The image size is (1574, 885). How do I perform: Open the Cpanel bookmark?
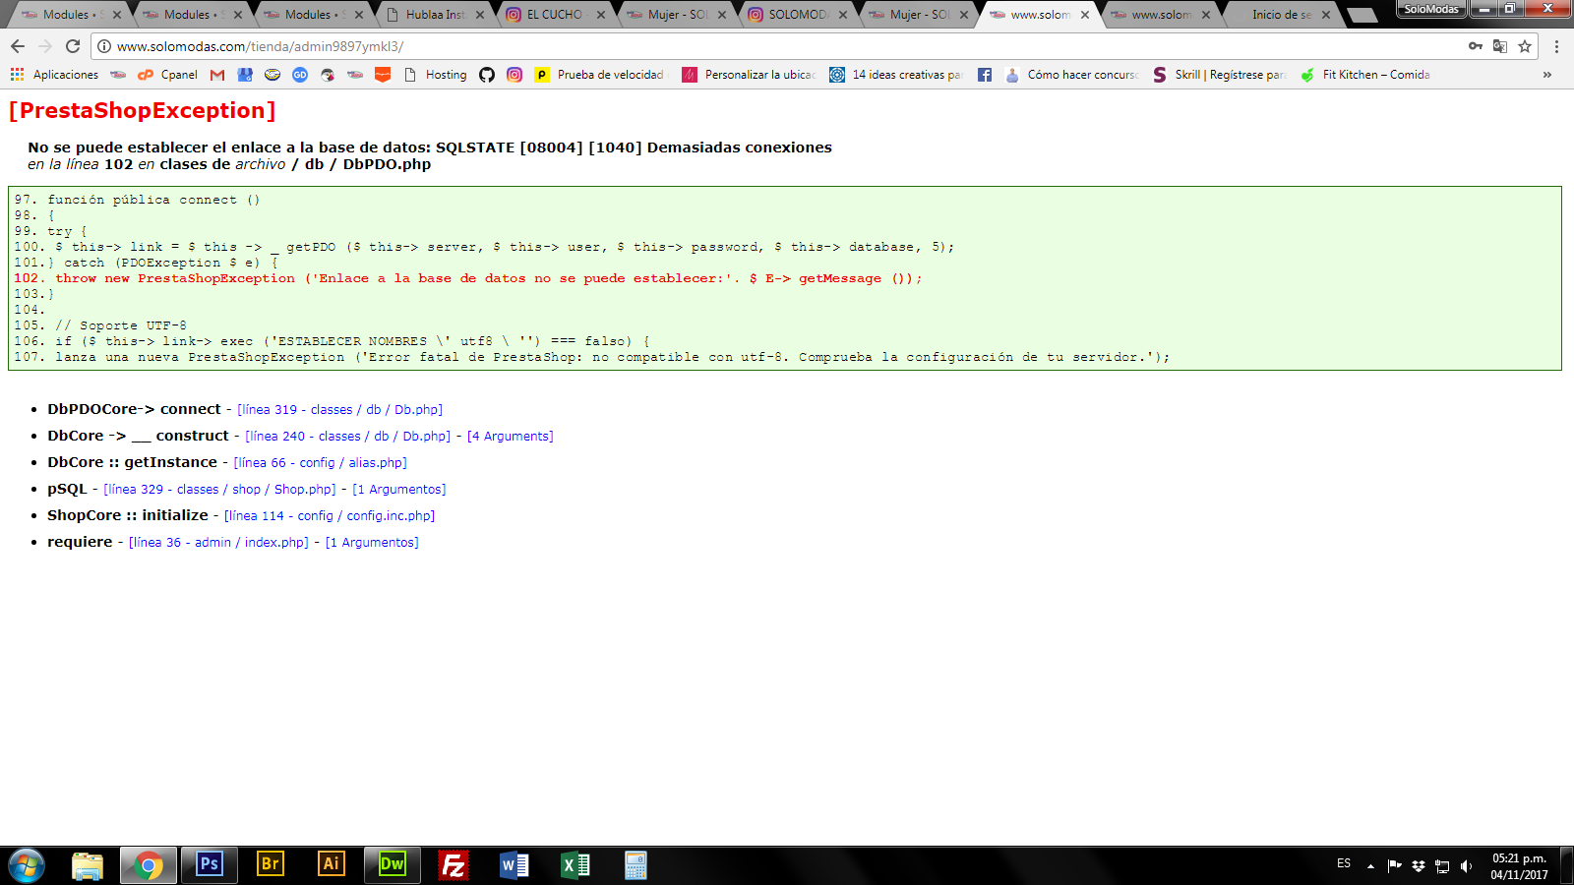tap(168, 75)
